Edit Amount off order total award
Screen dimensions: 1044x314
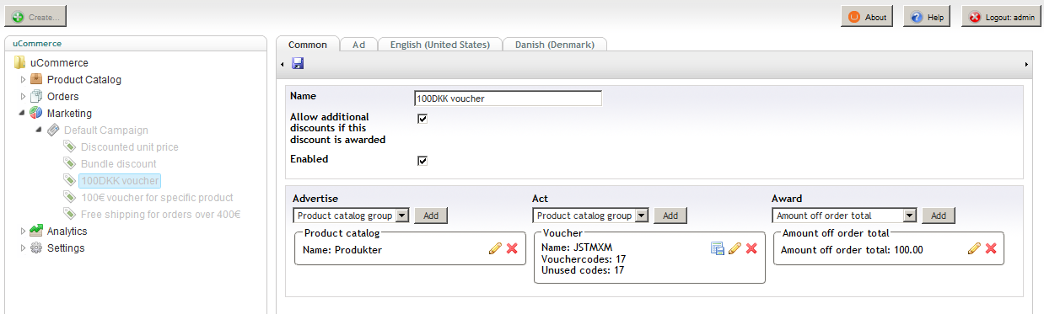pos(974,248)
